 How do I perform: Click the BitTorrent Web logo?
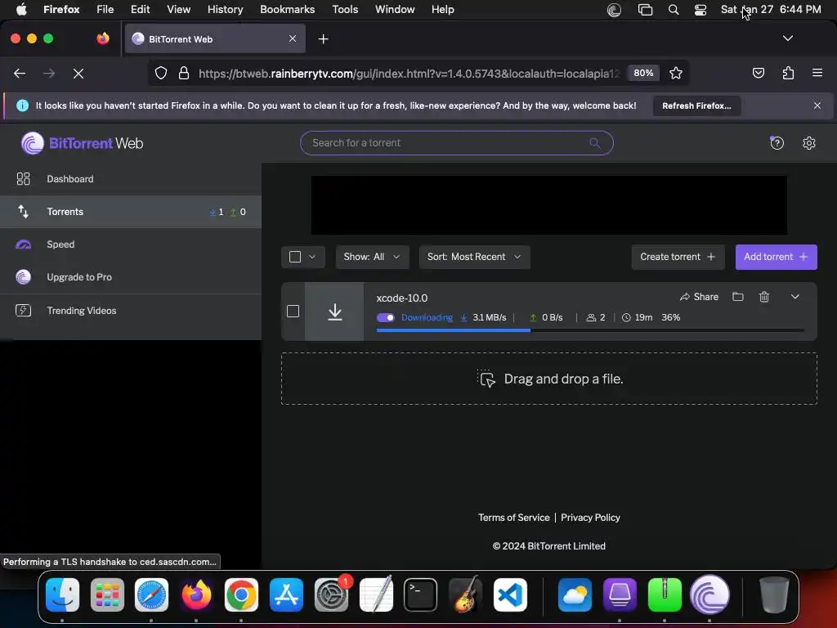coord(83,143)
